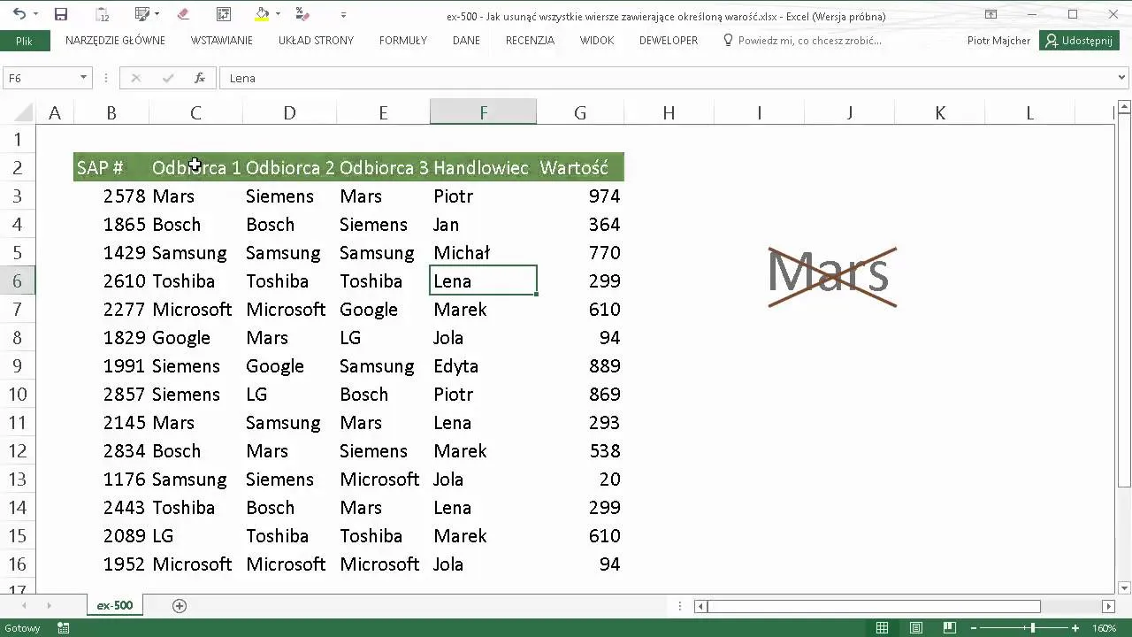The image size is (1132, 637).
Task: Click the insert function fx icon
Action: pyautogui.click(x=200, y=78)
